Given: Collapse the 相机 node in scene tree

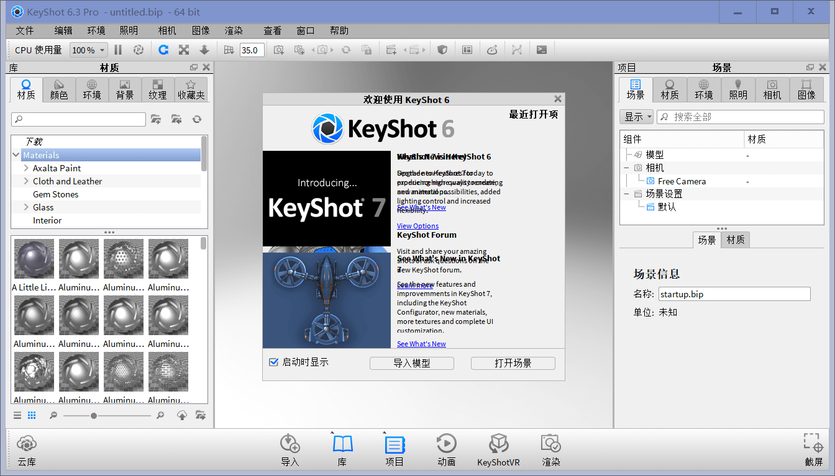Looking at the screenshot, I should (626, 168).
